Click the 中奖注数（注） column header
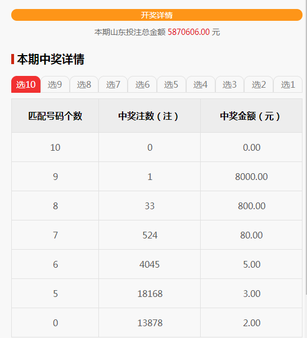This screenshot has width=307, height=338. (x=150, y=116)
